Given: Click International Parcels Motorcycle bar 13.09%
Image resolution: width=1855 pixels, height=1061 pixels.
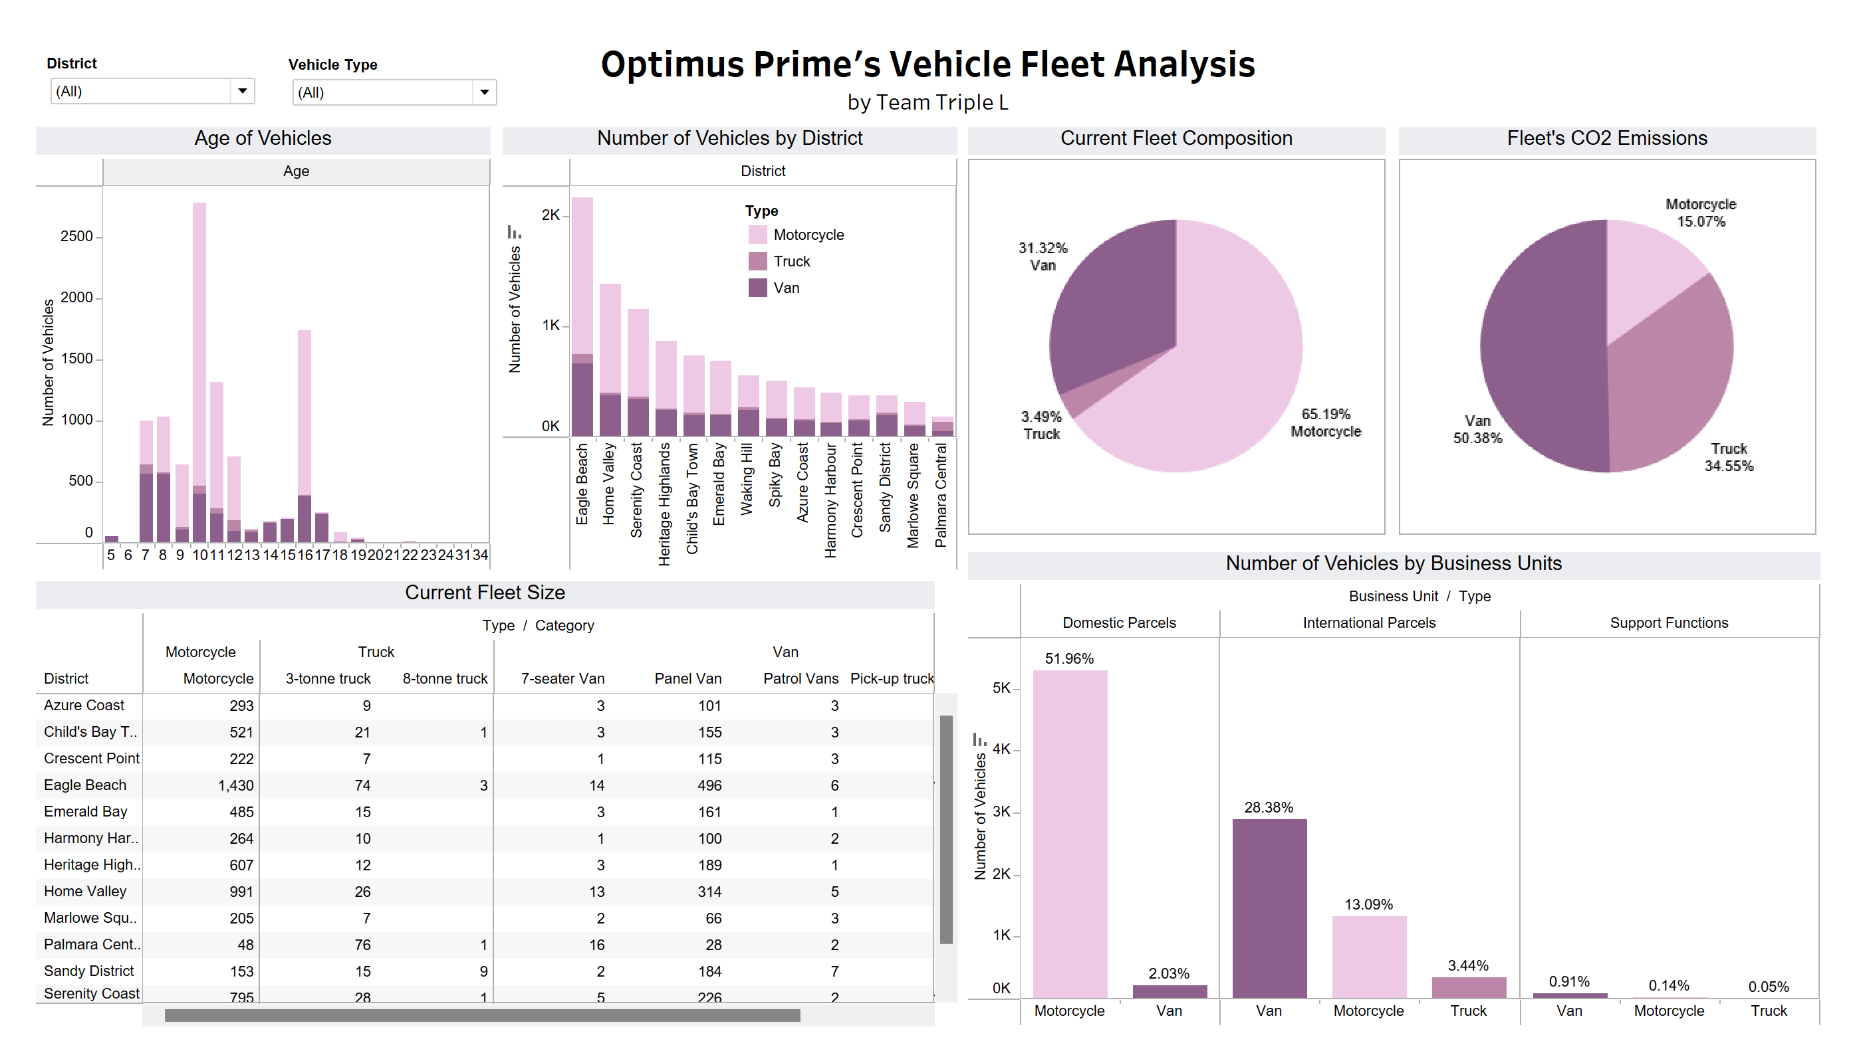Looking at the screenshot, I should point(1369,957).
